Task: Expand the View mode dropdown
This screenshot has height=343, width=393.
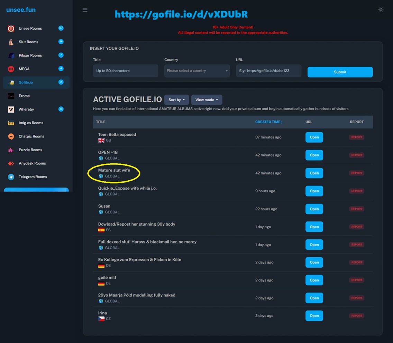Action: click(x=207, y=100)
